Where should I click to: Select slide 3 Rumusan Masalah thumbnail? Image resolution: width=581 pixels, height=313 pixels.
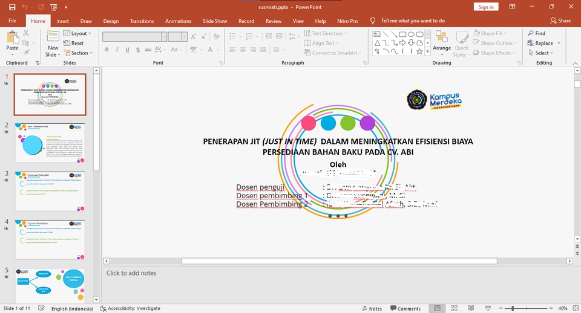[x=50, y=192]
